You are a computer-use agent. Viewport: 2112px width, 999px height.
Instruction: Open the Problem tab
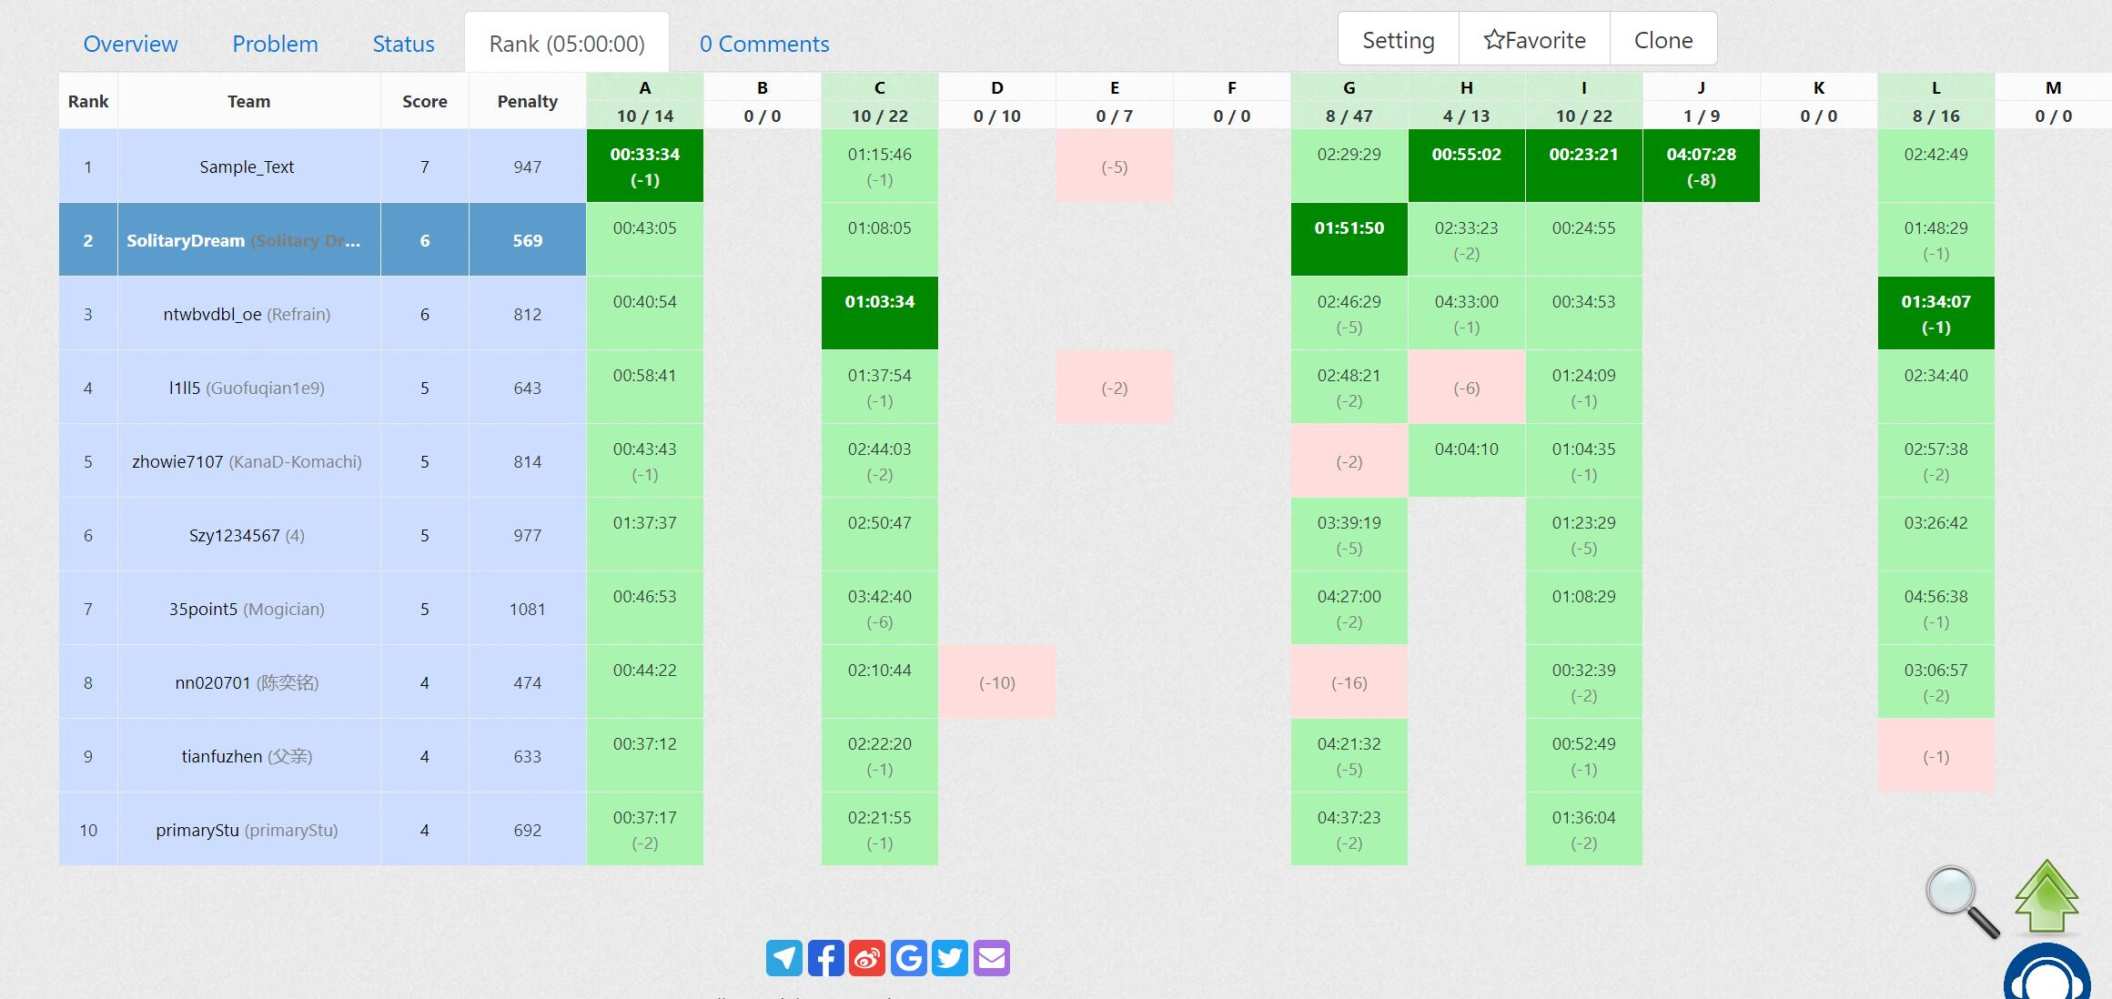coord(275,44)
